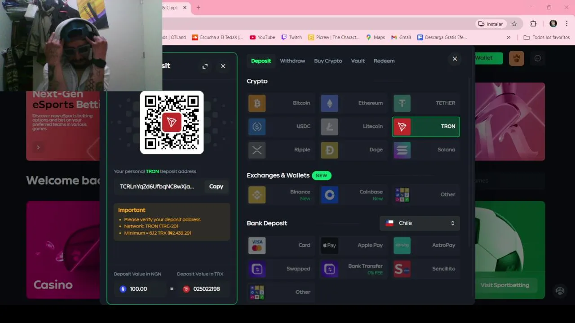Choose AstroPay deposit method

click(x=426, y=245)
